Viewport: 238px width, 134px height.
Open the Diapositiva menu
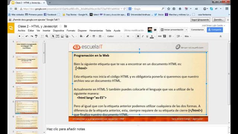(58, 31)
